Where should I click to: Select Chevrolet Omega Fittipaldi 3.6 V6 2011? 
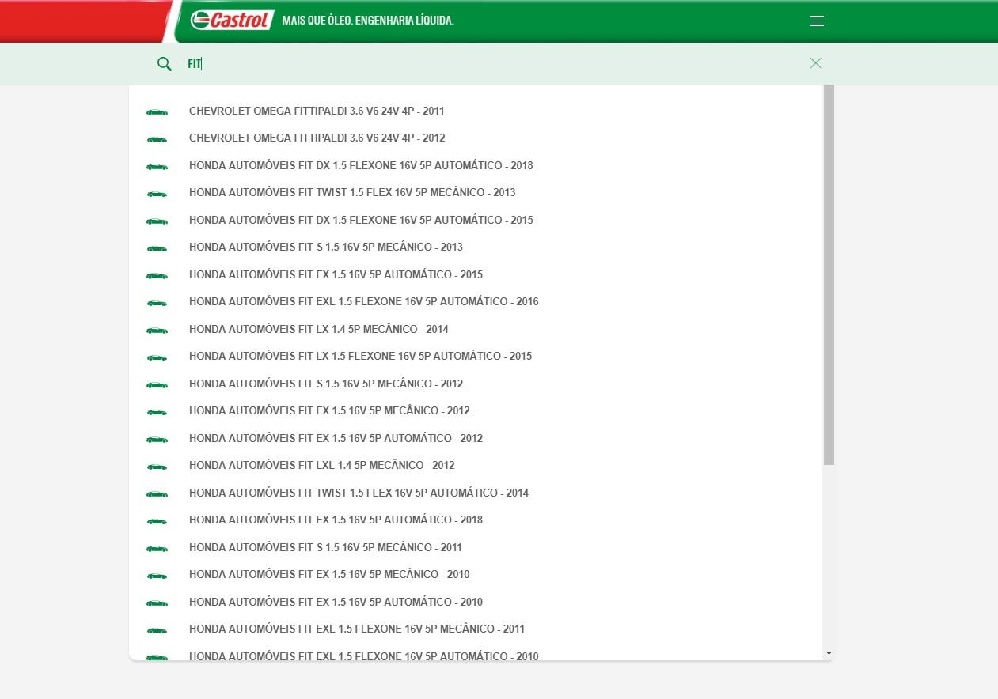pyautogui.click(x=316, y=111)
